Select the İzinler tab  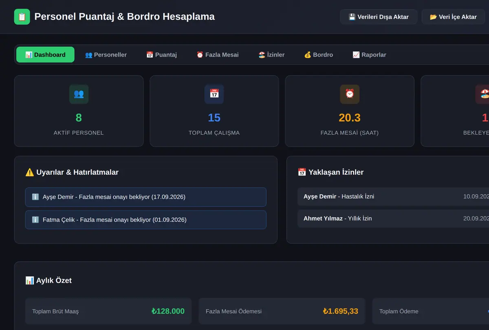pos(271,55)
